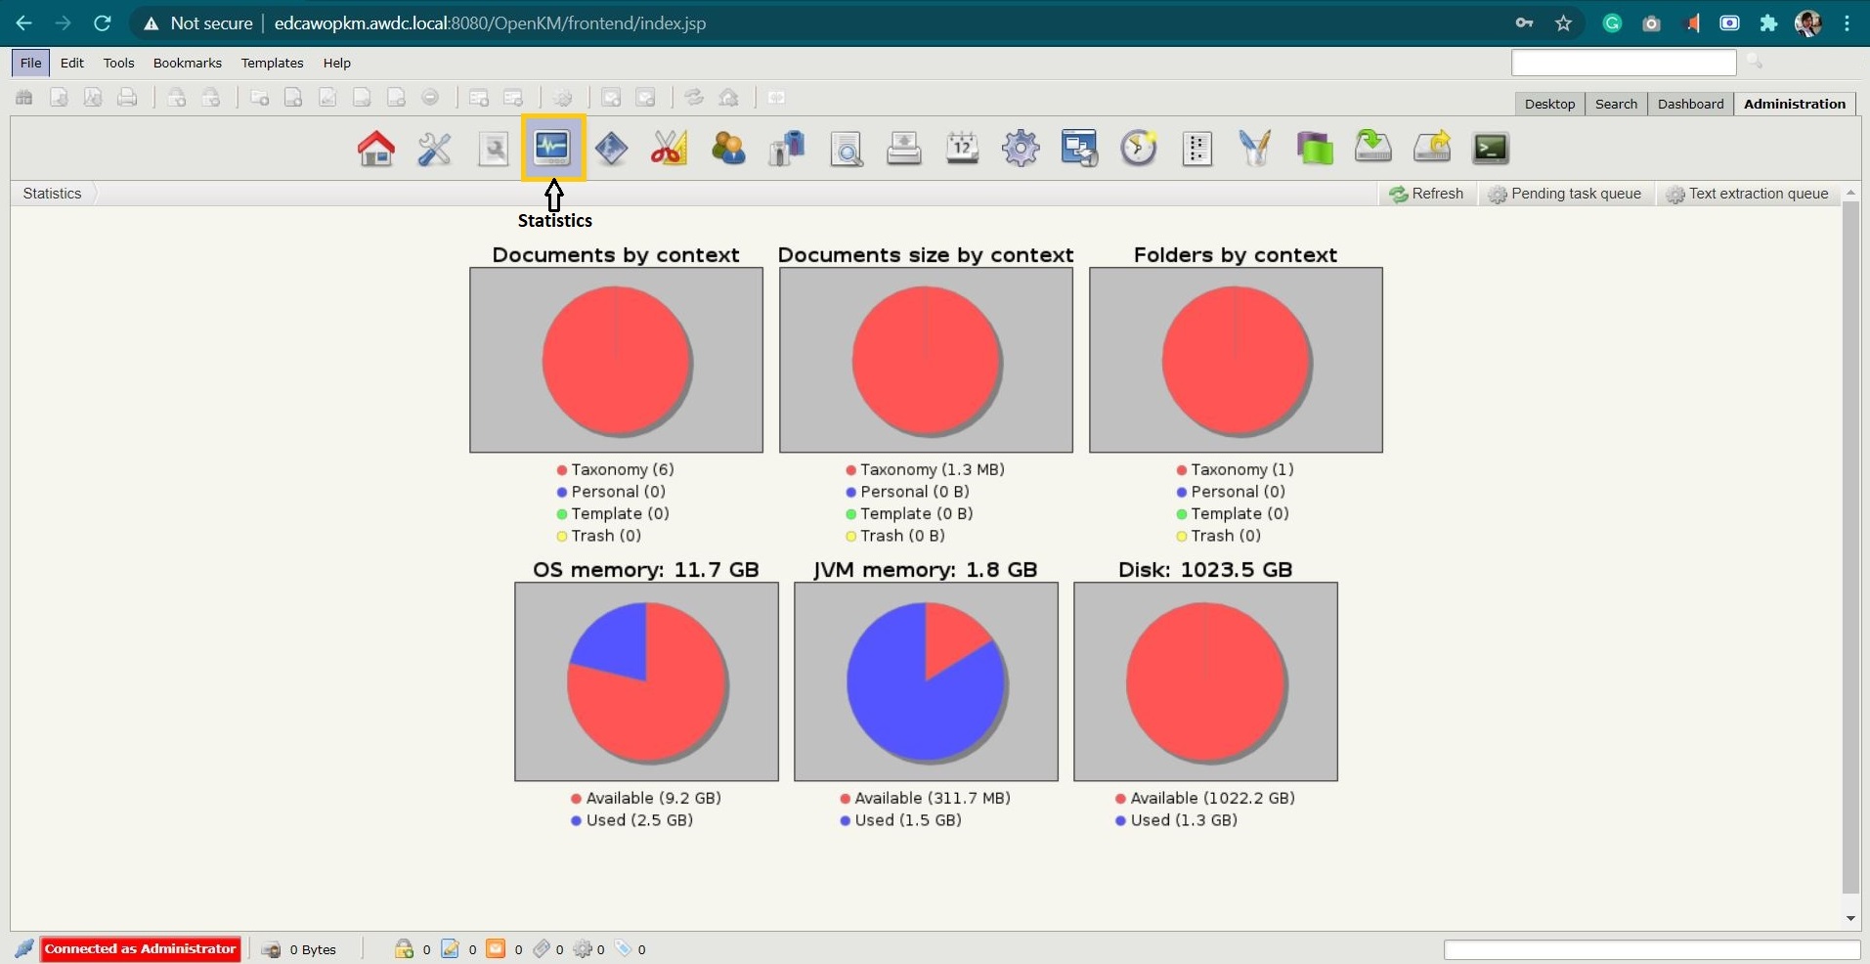This screenshot has height=964, width=1870.
Task: Click the Refresh statistics button
Action: click(1426, 194)
